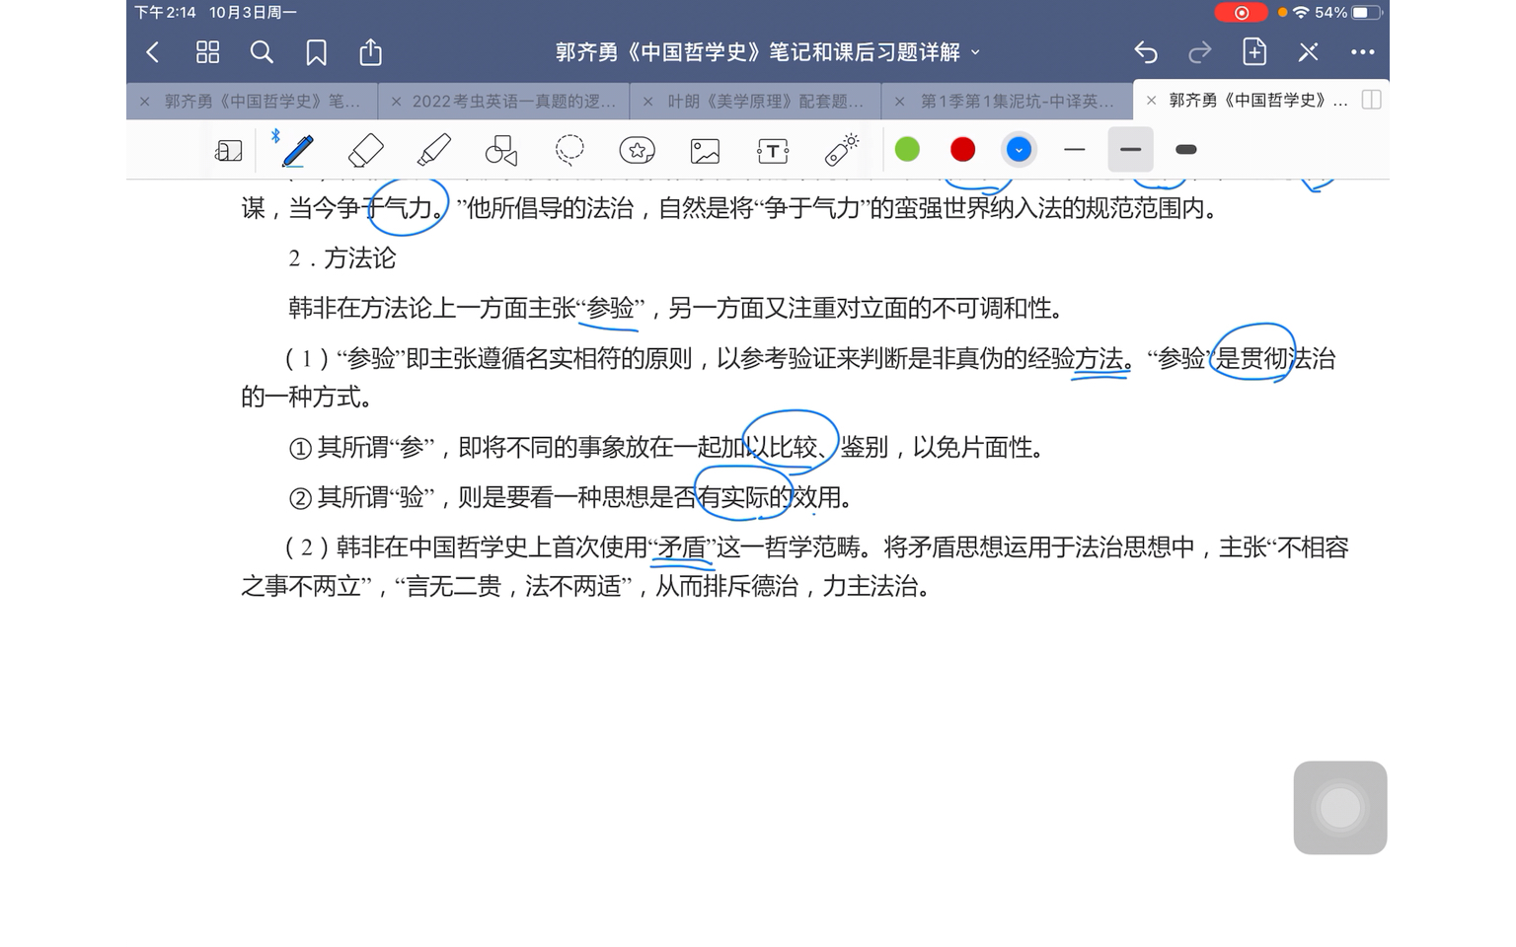Click the phrase 韩非在中国哲学史上首次使用
Screen dimensions: 1516x947
[493, 547]
